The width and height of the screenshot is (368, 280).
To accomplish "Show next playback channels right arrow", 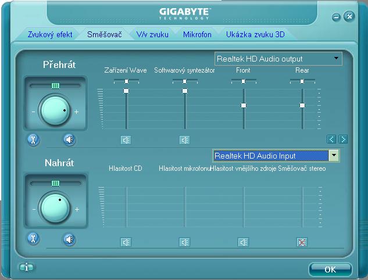I will point(343,139).
